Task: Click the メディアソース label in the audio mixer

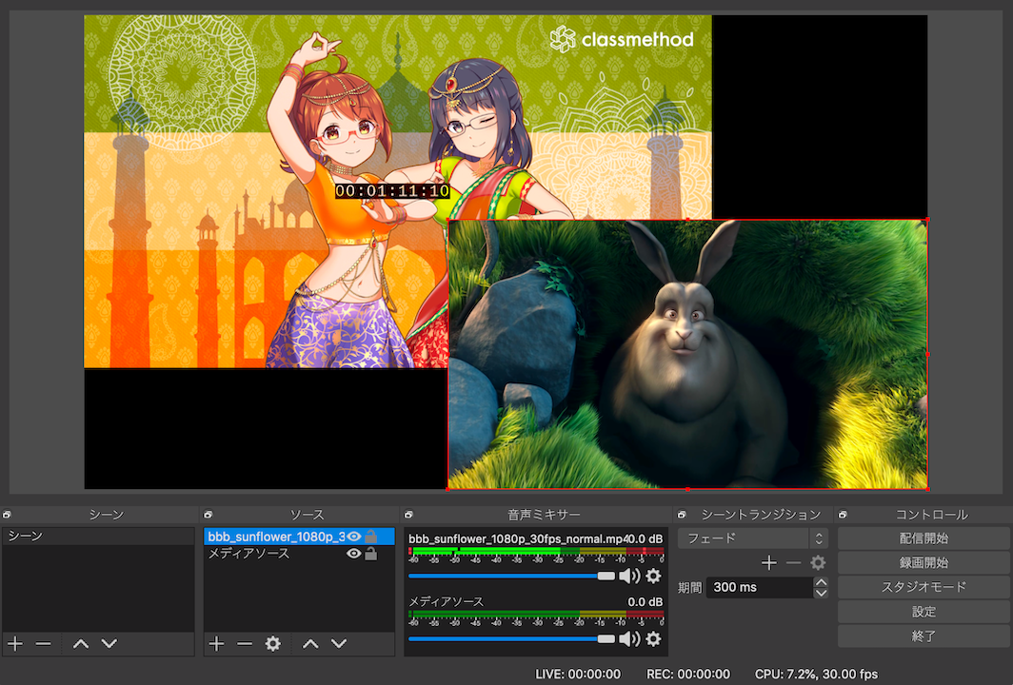Action: 446,601
